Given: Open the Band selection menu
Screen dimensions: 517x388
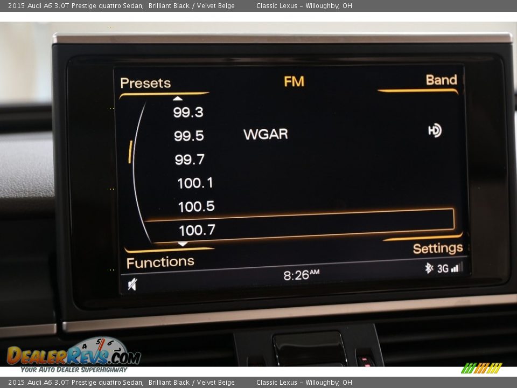Looking at the screenshot, I should pyautogui.click(x=441, y=80).
